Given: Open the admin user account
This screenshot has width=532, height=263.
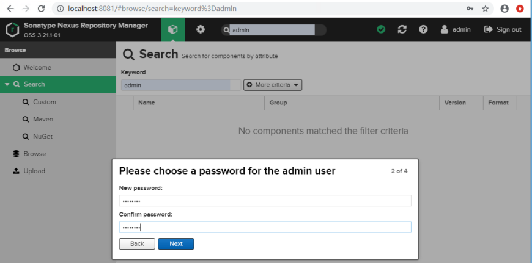Looking at the screenshot, I should [x=456, y=29].
